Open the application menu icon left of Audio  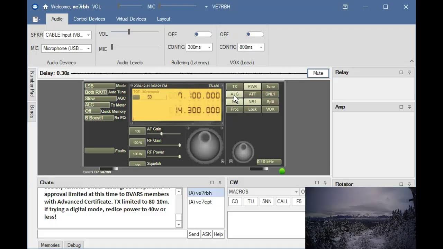(x=36, y=19)
